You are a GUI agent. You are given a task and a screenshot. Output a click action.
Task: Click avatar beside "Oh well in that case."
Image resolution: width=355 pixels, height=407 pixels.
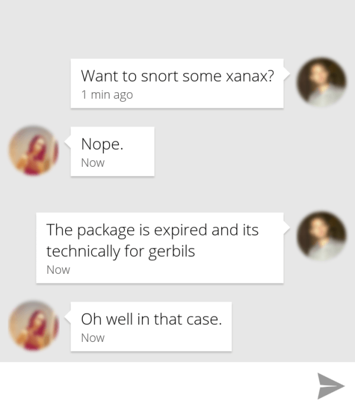click(34, 326)
